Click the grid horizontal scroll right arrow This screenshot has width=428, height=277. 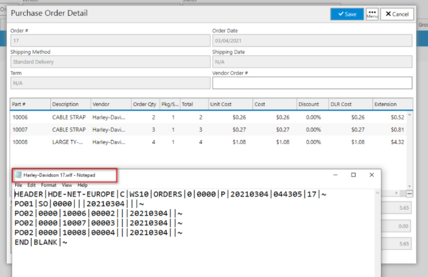pos(397,193)
